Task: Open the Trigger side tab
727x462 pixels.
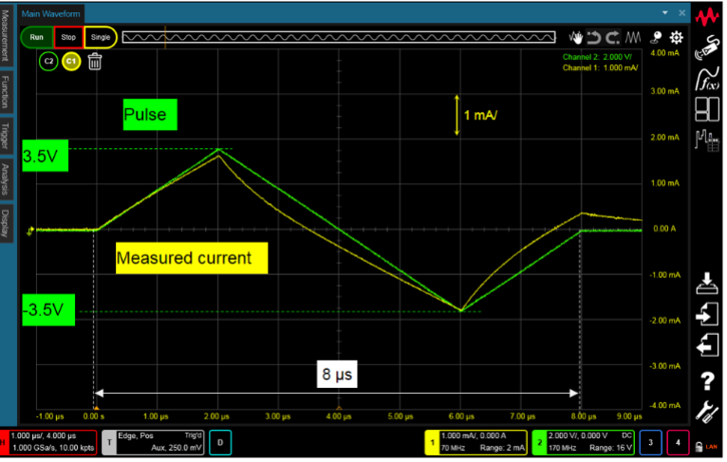Action: (x=6, y=131)
